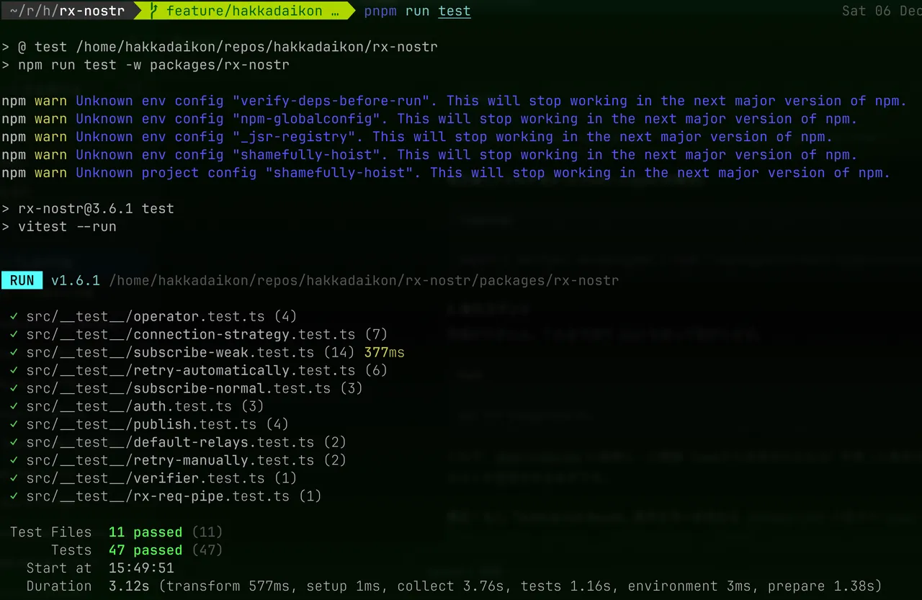Screen dimensions: 922x600
Task: Click the check icon before rx-req-pipe.test.ts
Action: click(14, 496)
